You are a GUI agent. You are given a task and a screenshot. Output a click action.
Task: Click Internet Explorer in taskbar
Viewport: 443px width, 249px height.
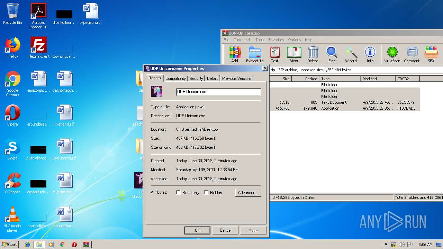(x=28, y=245)
